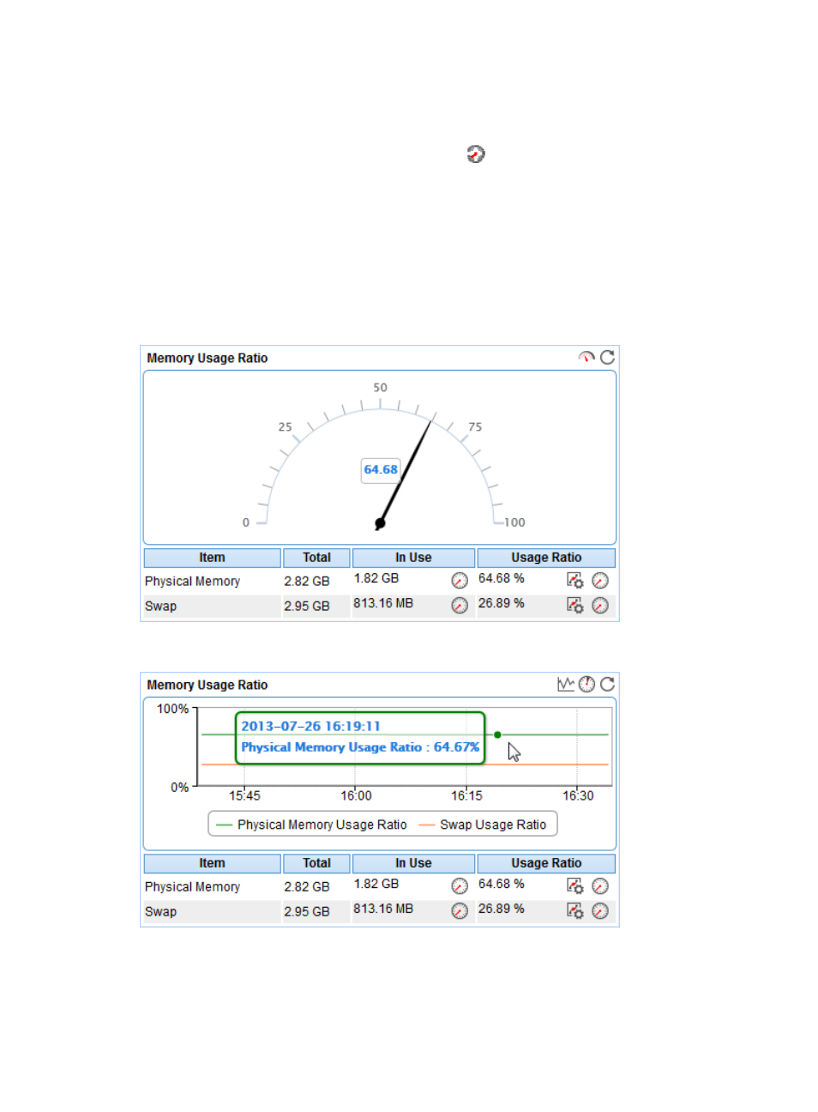Screen dimensions: 818x1112
Task: Click gauge view icon in upper panel header
Action: click(x=586, y=357)
